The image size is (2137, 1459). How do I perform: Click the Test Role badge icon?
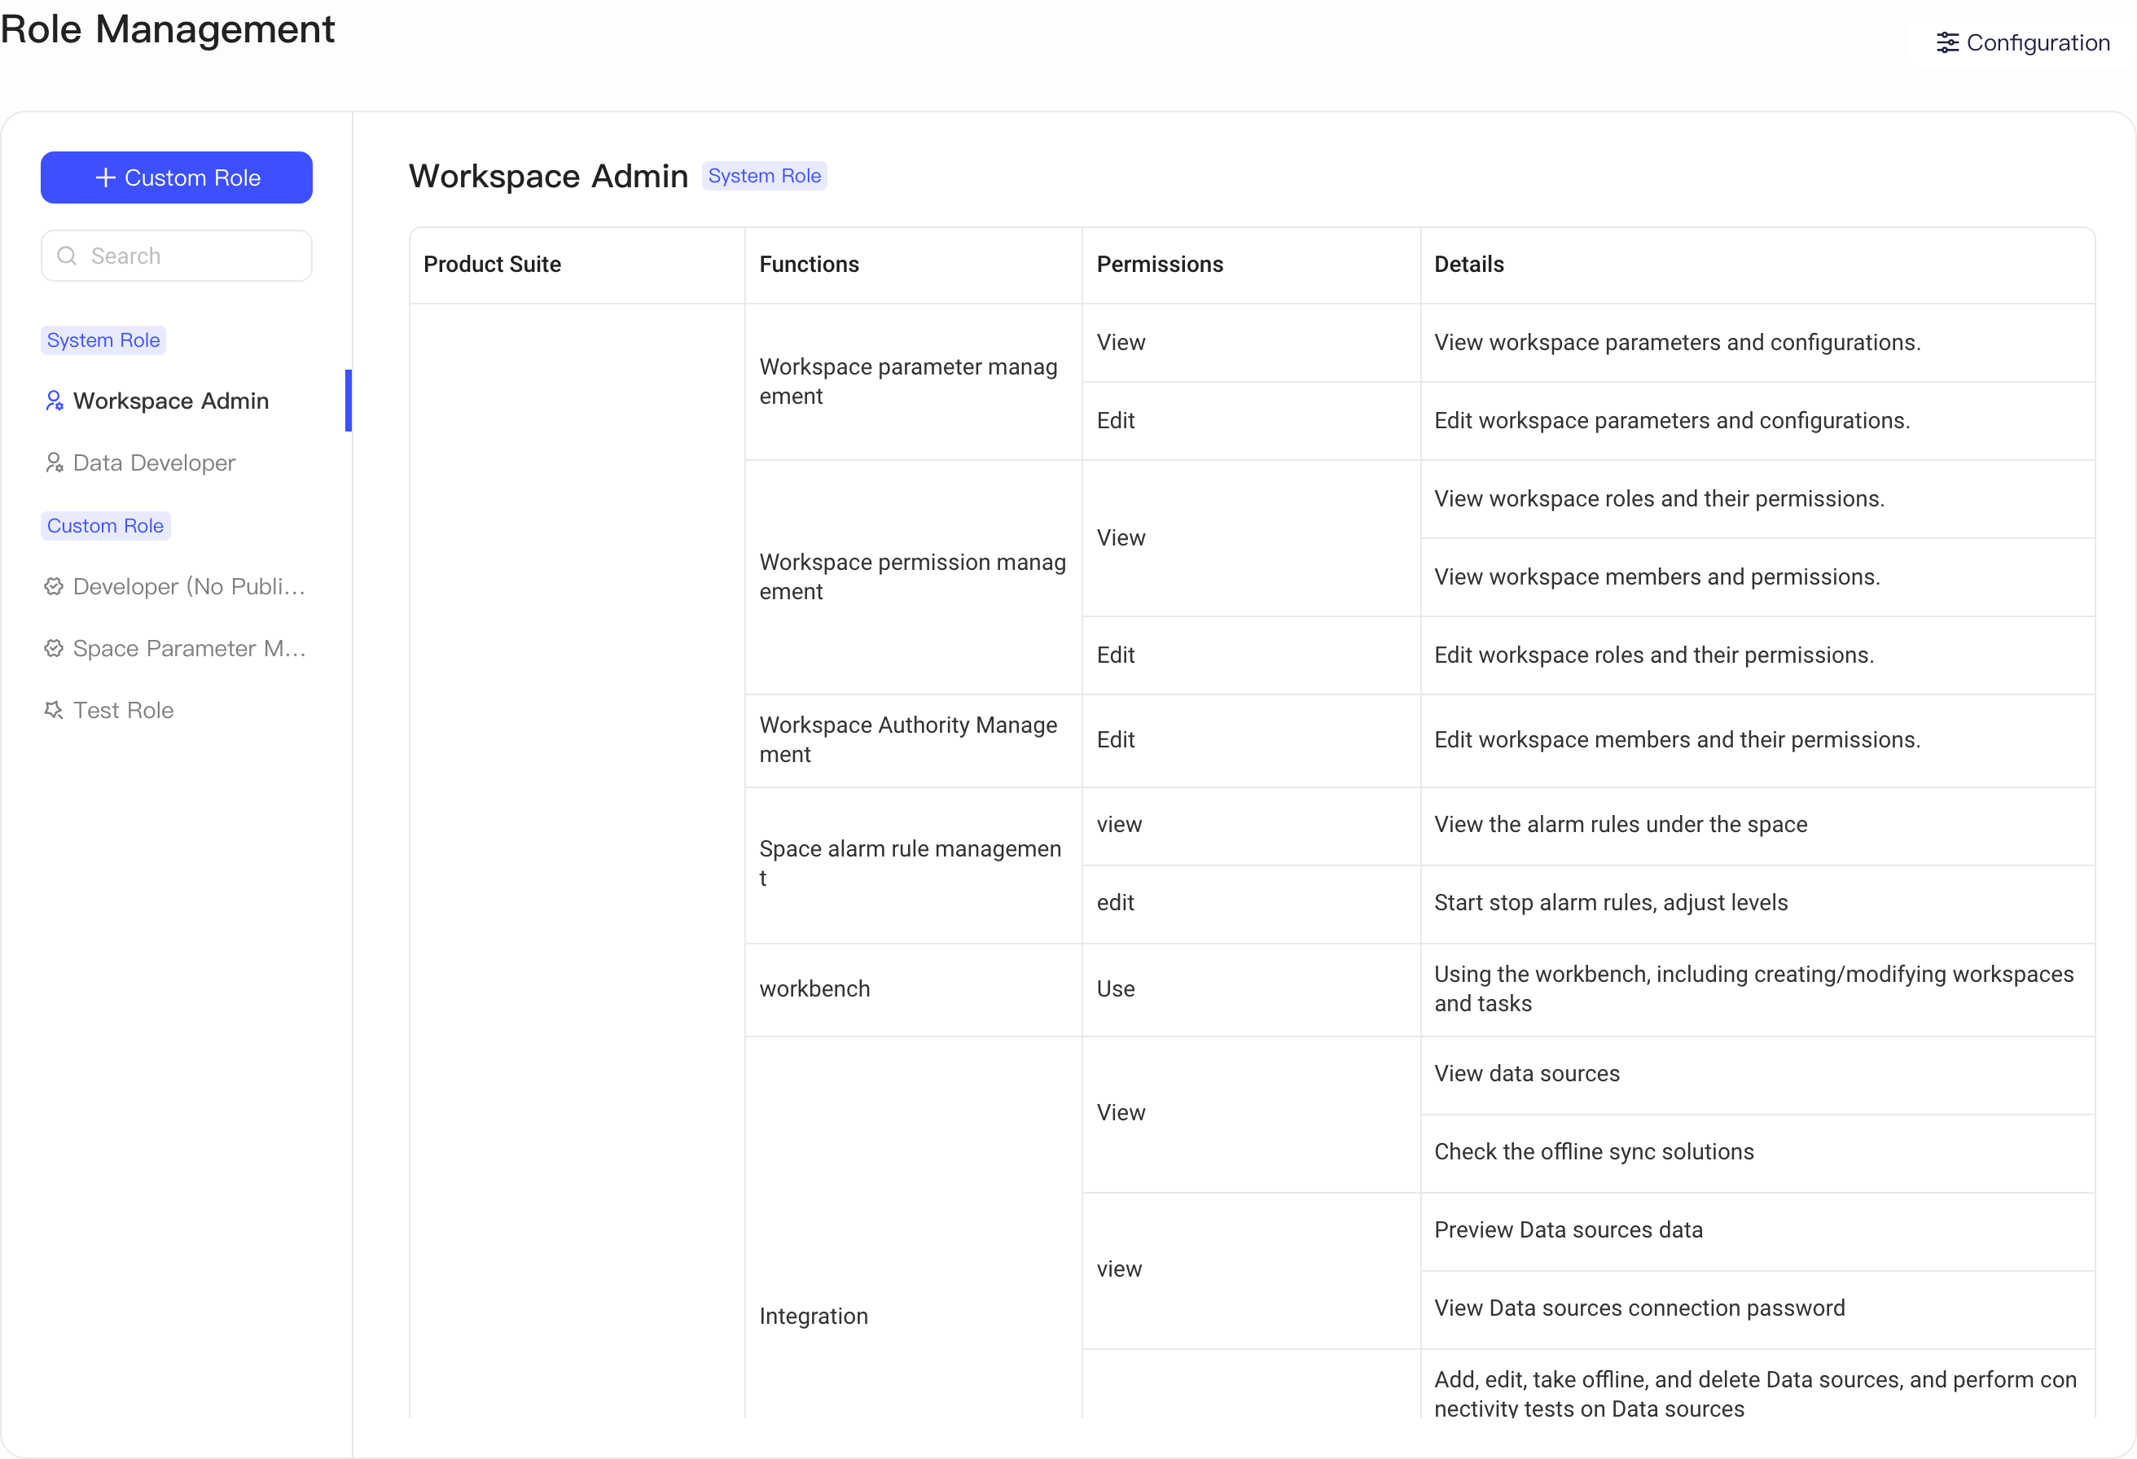click(55, 710)
